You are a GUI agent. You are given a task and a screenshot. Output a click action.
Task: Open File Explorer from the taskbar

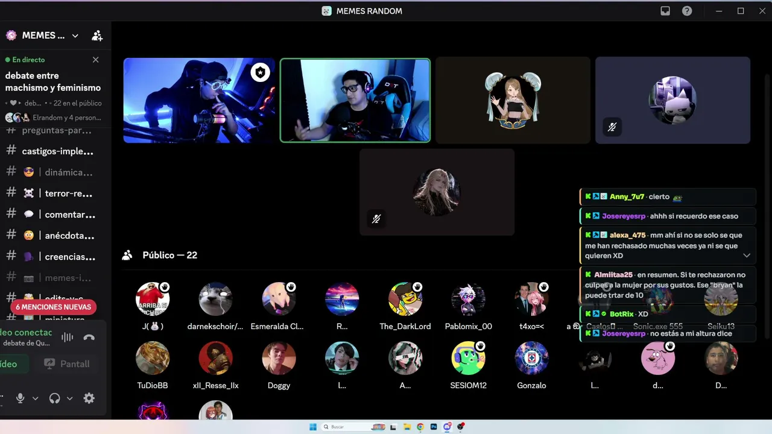coord(407,427)
